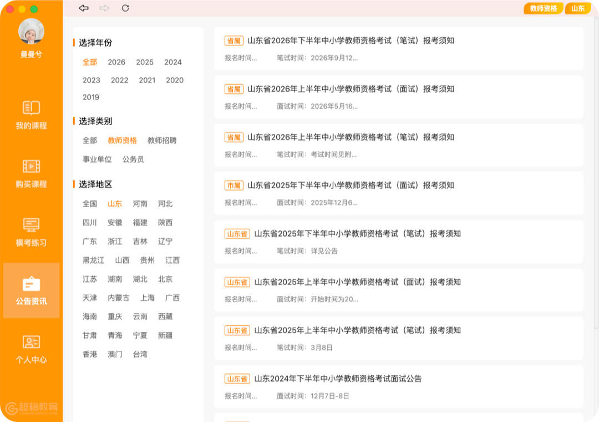This screenshot has height=422, width=599.
Task: Select year filter 全部
Action: 90,62
